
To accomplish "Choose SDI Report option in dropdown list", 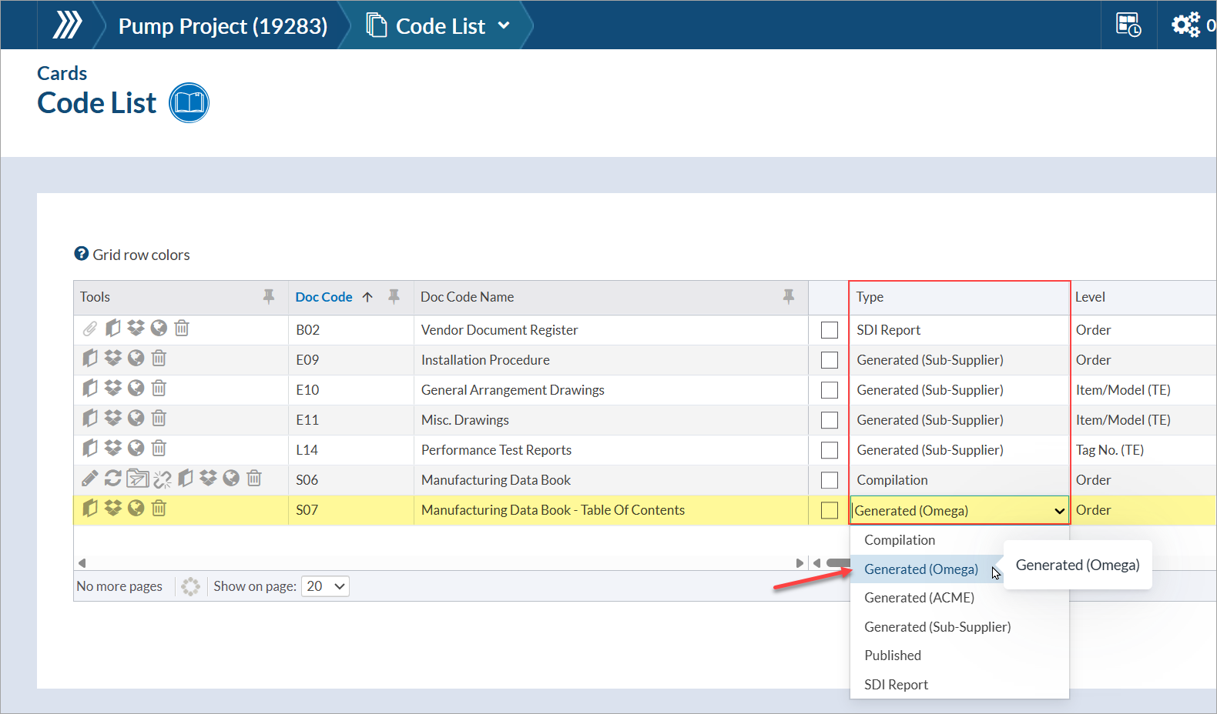I will tap(896, 685).
